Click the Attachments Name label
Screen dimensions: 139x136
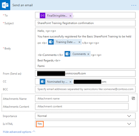click(15, 99)
